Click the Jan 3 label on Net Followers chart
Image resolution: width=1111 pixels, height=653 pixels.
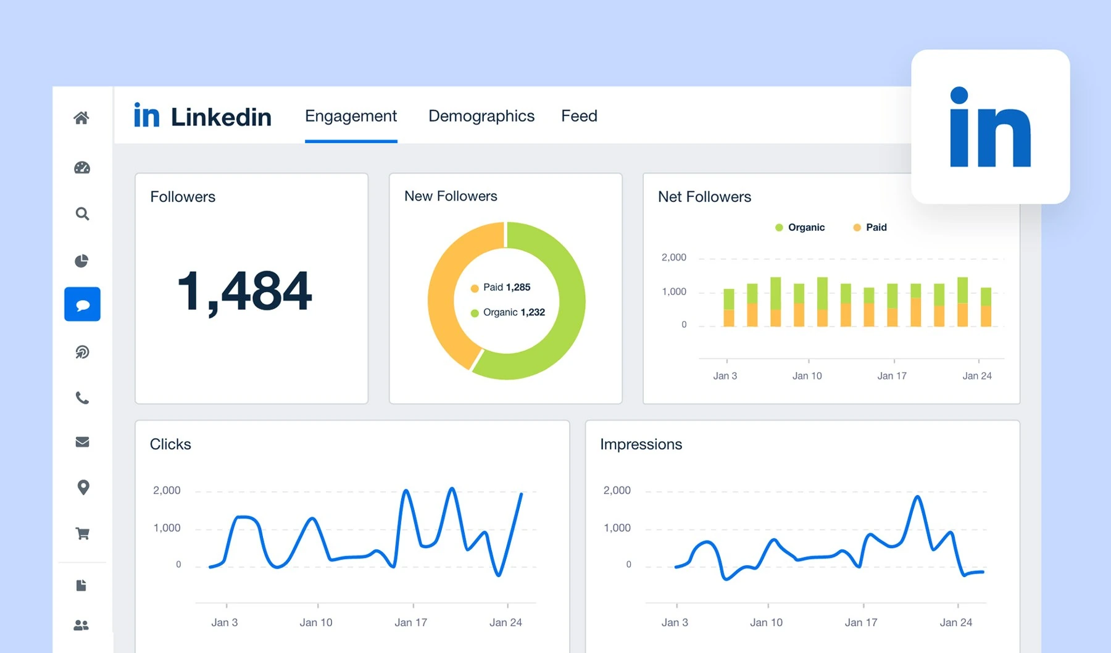point(725,376)
